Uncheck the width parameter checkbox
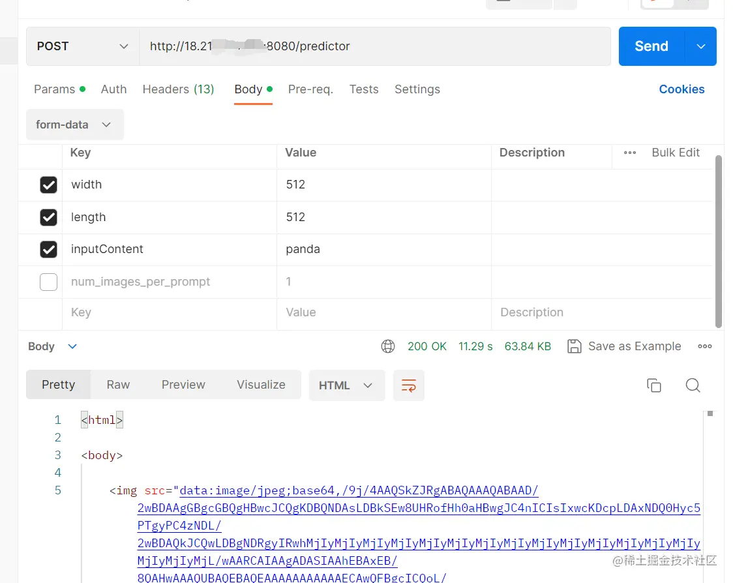 pyautogui.click(x=49, y=185)
